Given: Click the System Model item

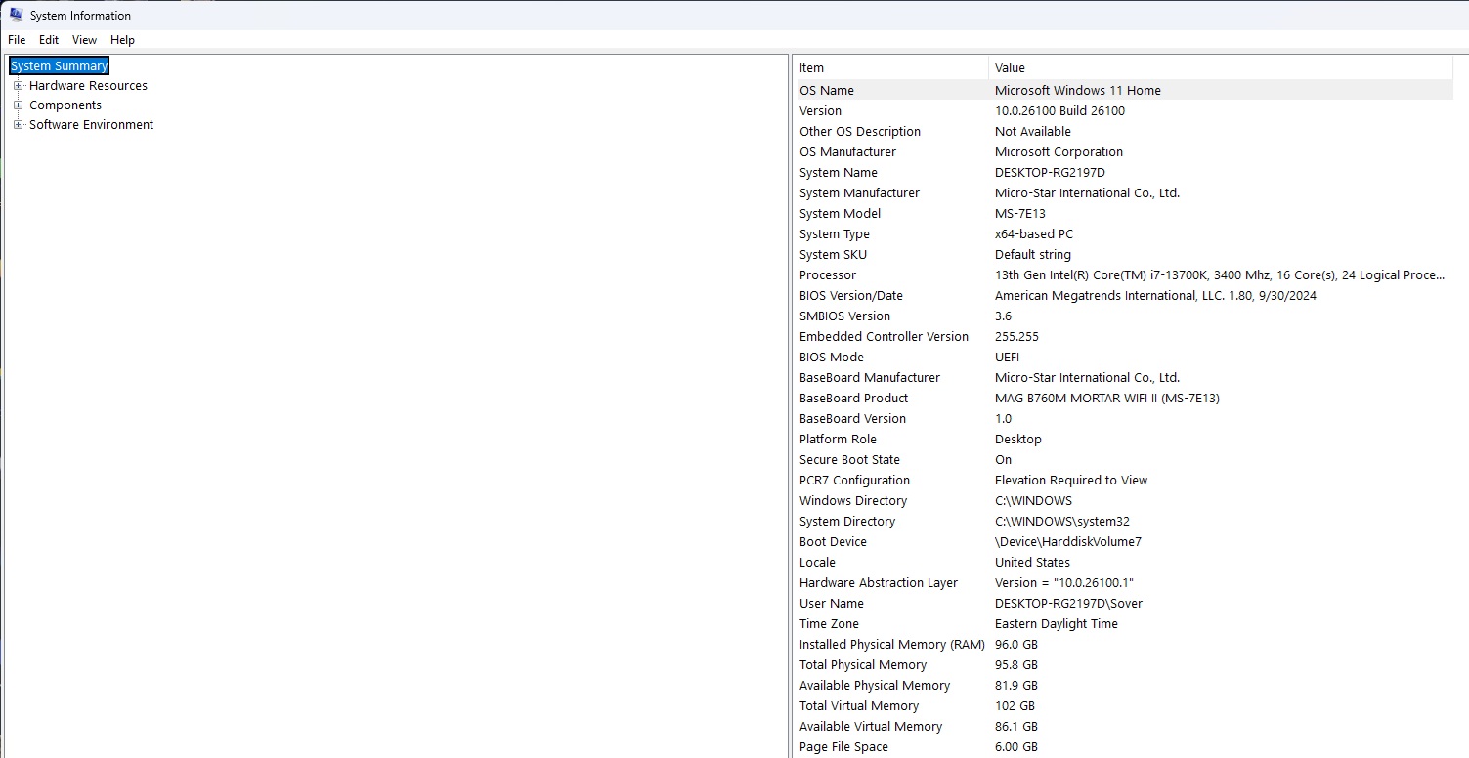Looking at the screenshot, I should coord(840,213).
